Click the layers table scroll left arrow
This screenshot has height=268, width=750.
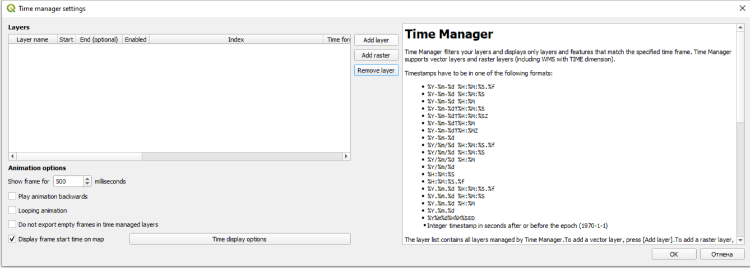click(x=12, y=156)
